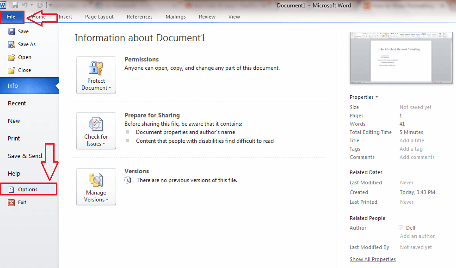Click the Show All Properties link
Viewport: 456px width, 268px height.
(x=373, y=259)
